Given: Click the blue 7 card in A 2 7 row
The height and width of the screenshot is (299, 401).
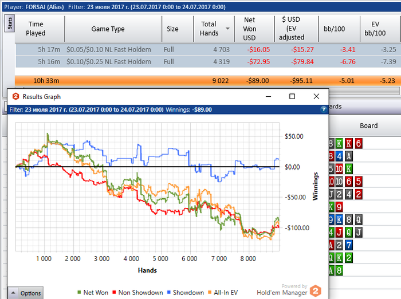Looking at the screenshot, I should pos(349,245).
